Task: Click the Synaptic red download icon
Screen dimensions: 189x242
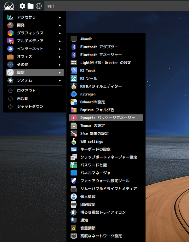Action: click(74, 118)
